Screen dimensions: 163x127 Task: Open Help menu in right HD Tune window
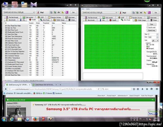[x=88, y=9]
